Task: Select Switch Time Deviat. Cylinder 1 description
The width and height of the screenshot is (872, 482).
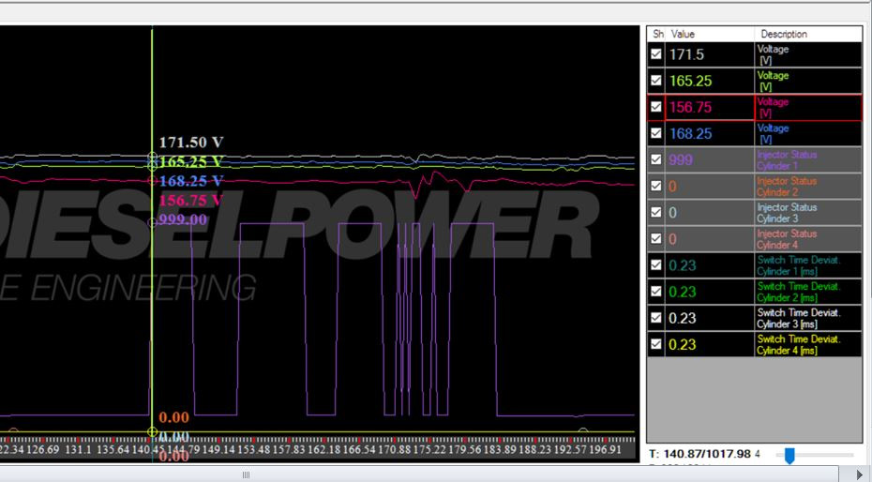Action: coord(808,265)
